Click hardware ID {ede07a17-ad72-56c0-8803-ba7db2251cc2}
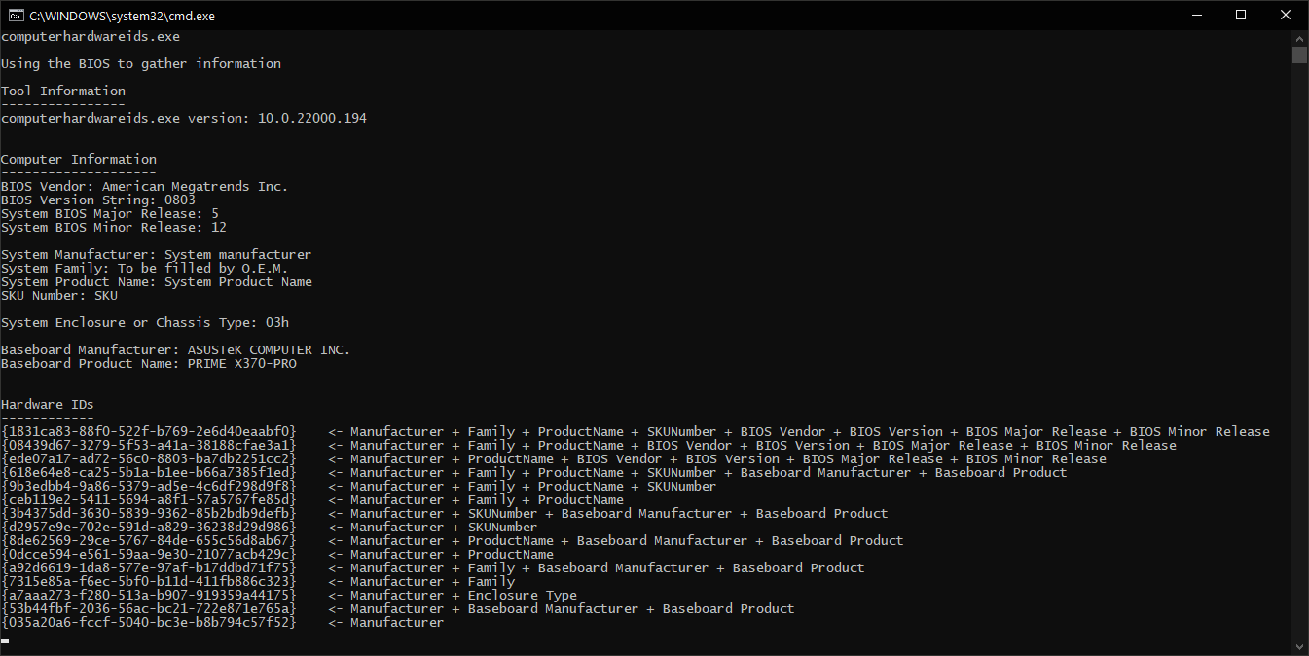 click(x=149, y=458)
